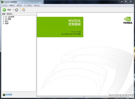Screen dimensions: 135x99
Task: Expand the 3D 设置 tree node
Action: coord(4,19)
